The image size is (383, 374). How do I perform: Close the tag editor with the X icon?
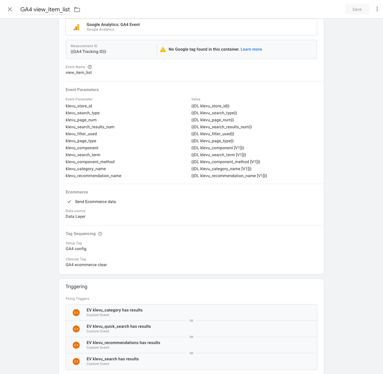pos(10,9)
